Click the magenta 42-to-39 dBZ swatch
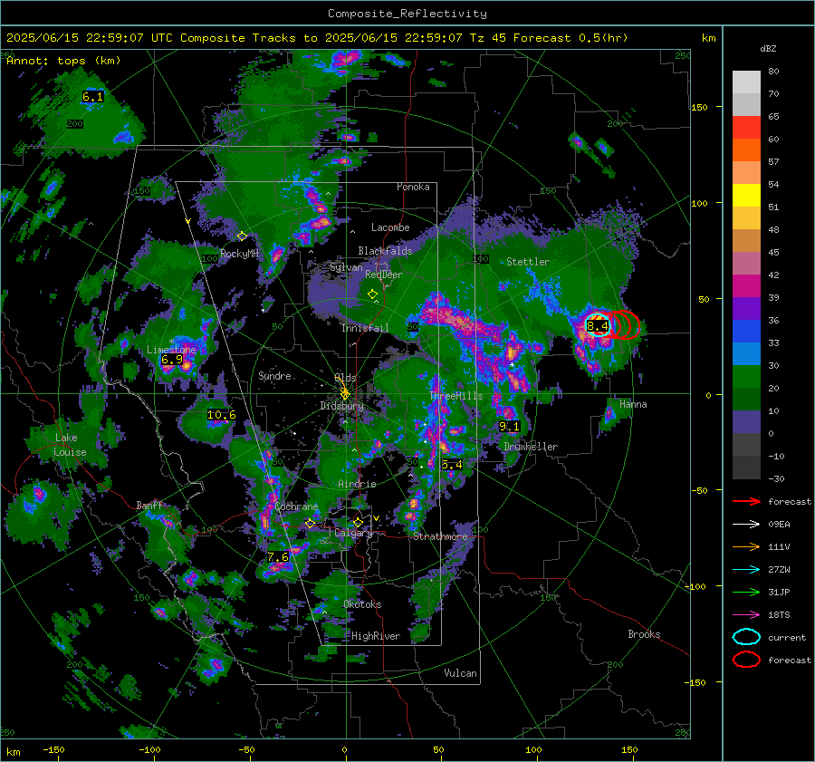 click(746, 286)
